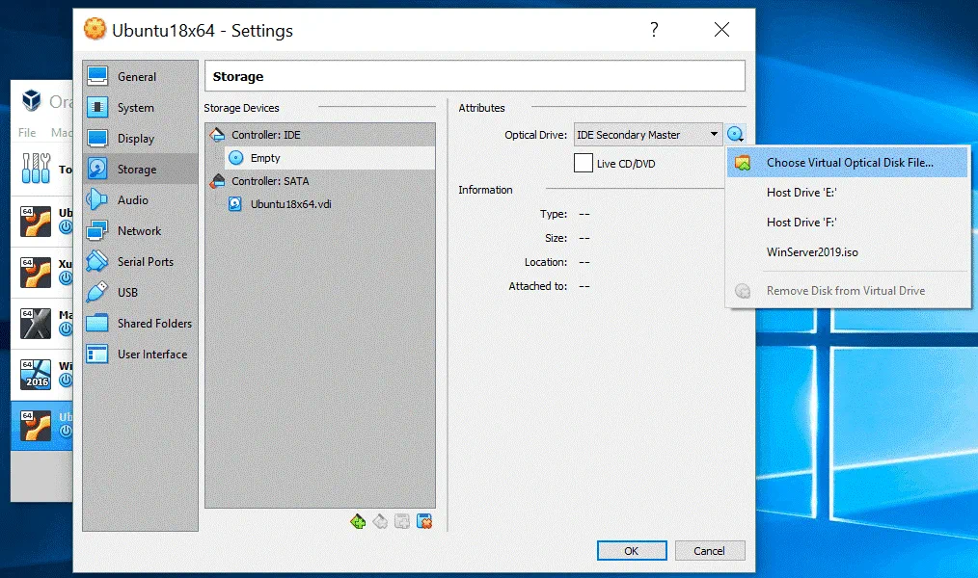Click the optical disk chooser icon
This screenshot has width=978, height=578.
coord(736,135)
